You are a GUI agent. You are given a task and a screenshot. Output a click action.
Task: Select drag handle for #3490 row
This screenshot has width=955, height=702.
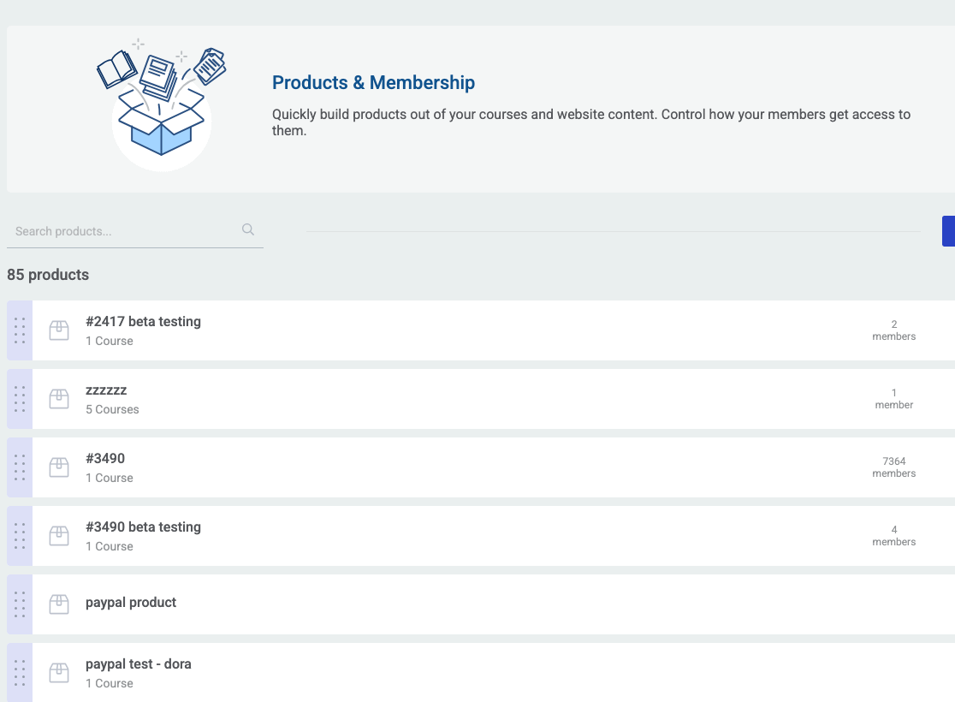20,467
